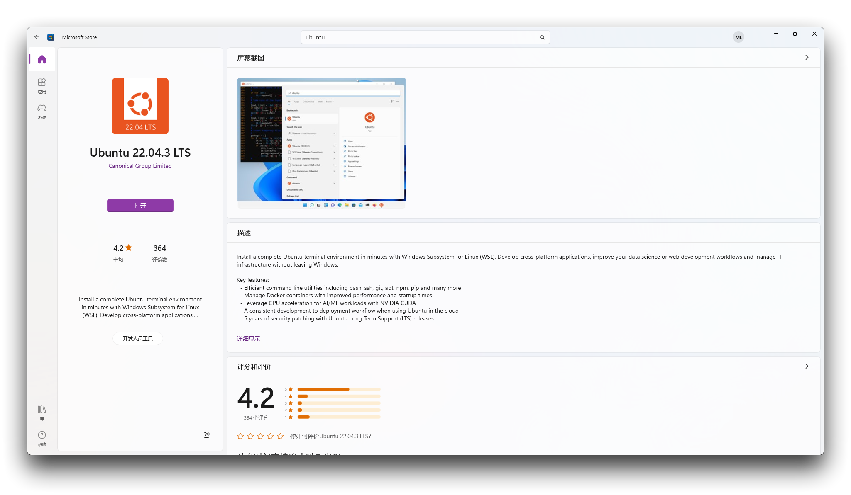
Task: Click the 打开 (Open) button
Action: click(140, 206)
